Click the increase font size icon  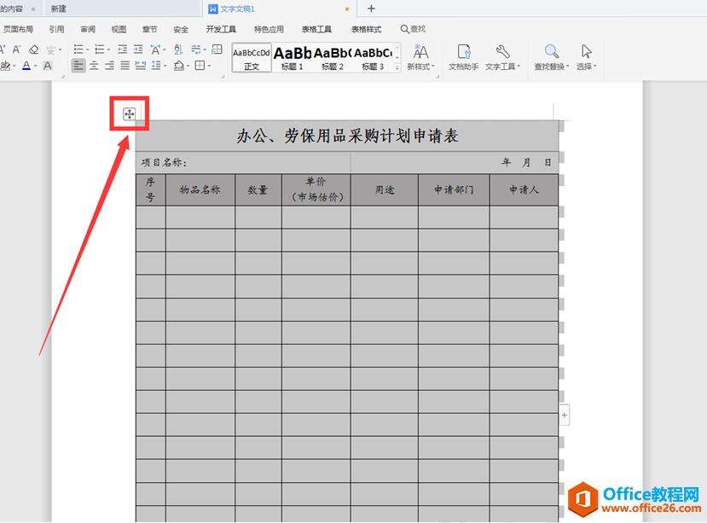pyautogui.click(x=3, y=49)
